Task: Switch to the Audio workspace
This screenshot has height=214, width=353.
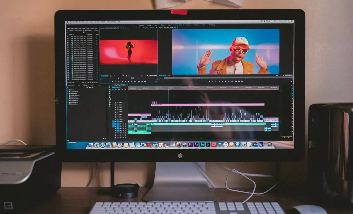Action: coord(170,25)
